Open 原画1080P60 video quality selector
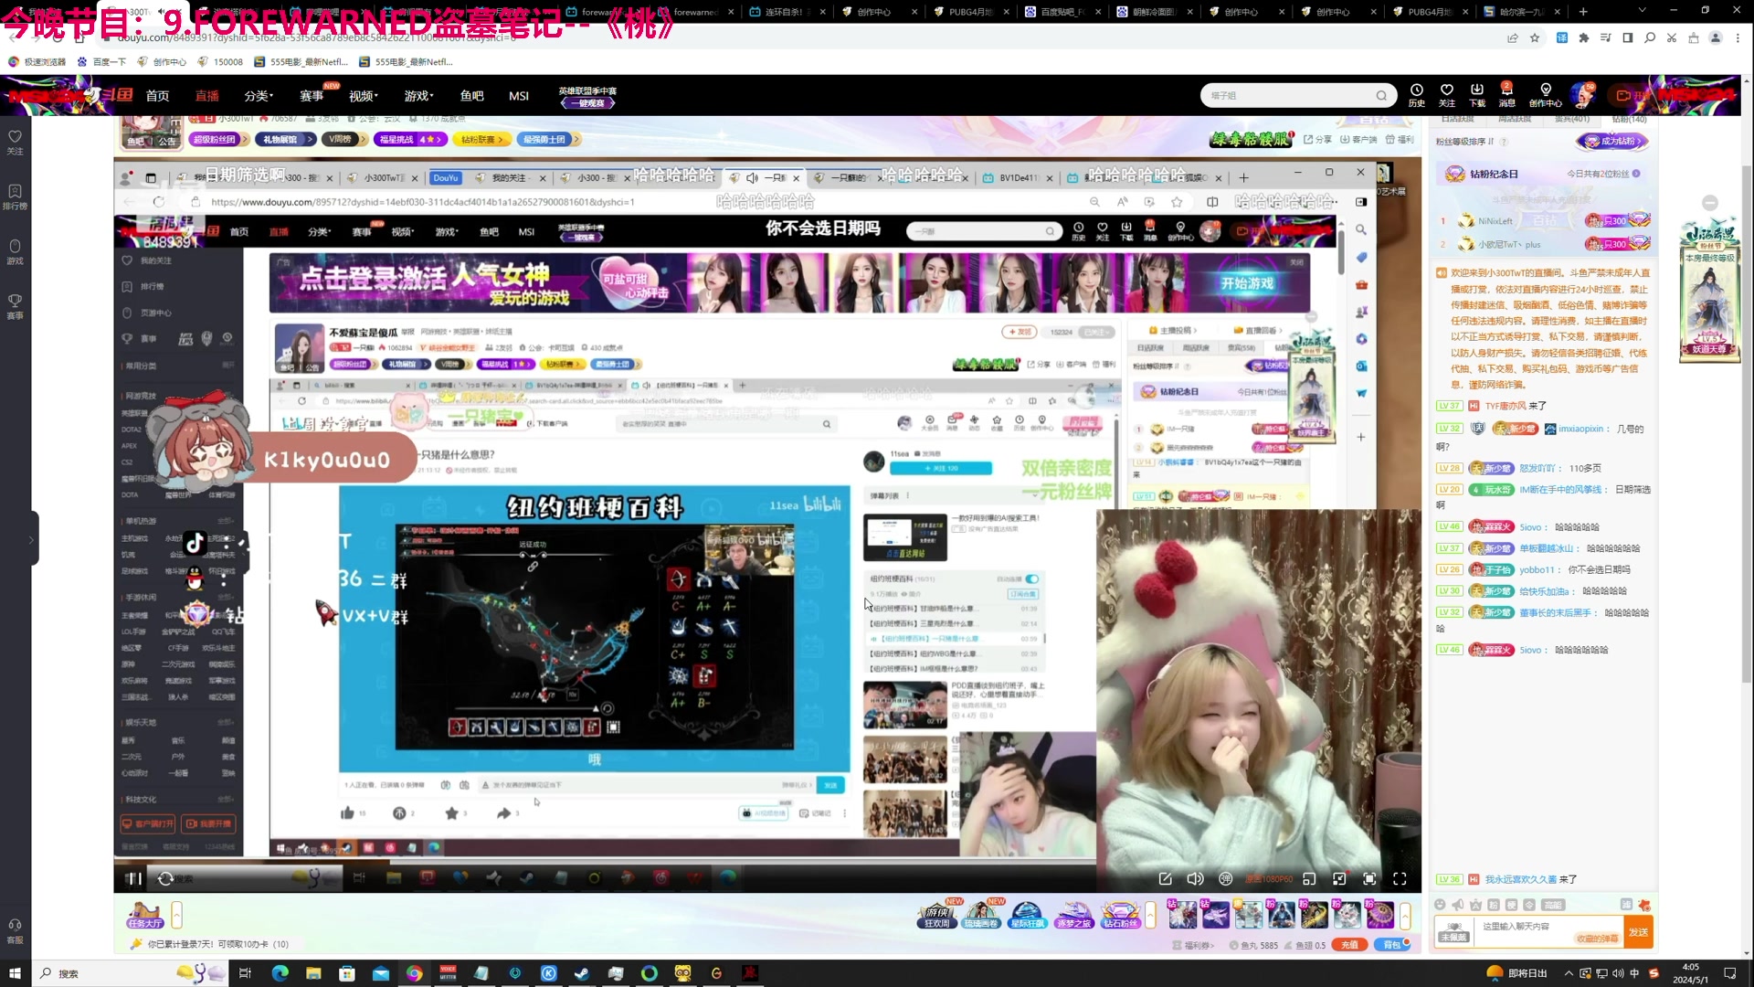The height and width of the screenshot is (987, 1754). tap(1269, 878)
